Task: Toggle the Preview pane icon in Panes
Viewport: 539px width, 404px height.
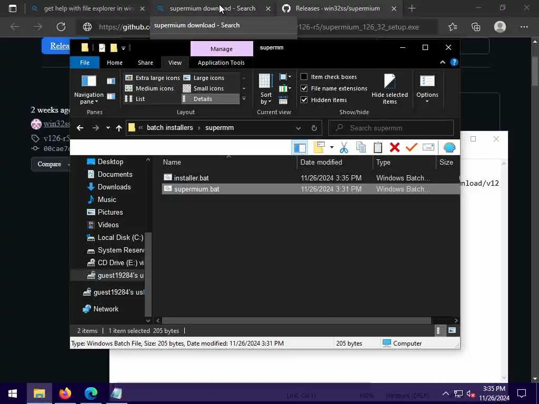Action: pos(111,81)
